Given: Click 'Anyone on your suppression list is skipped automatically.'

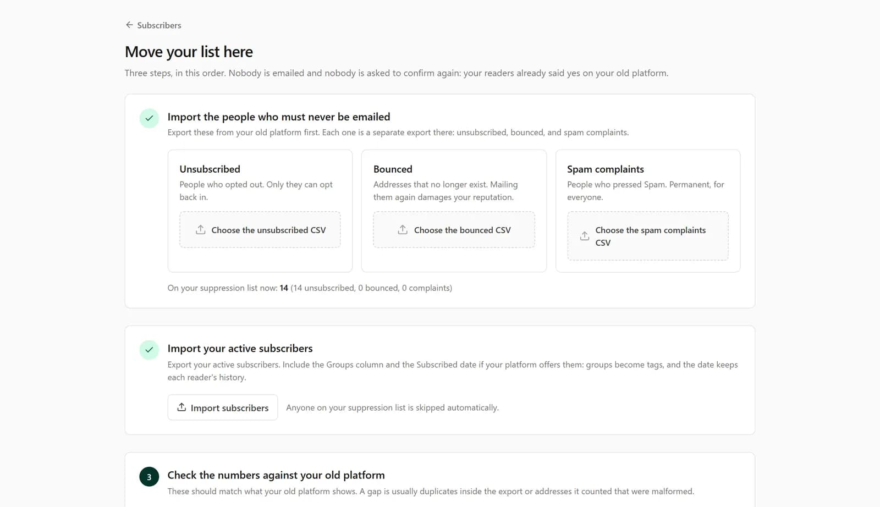Looking at the screenshot, I should click(x=392, y=407).
